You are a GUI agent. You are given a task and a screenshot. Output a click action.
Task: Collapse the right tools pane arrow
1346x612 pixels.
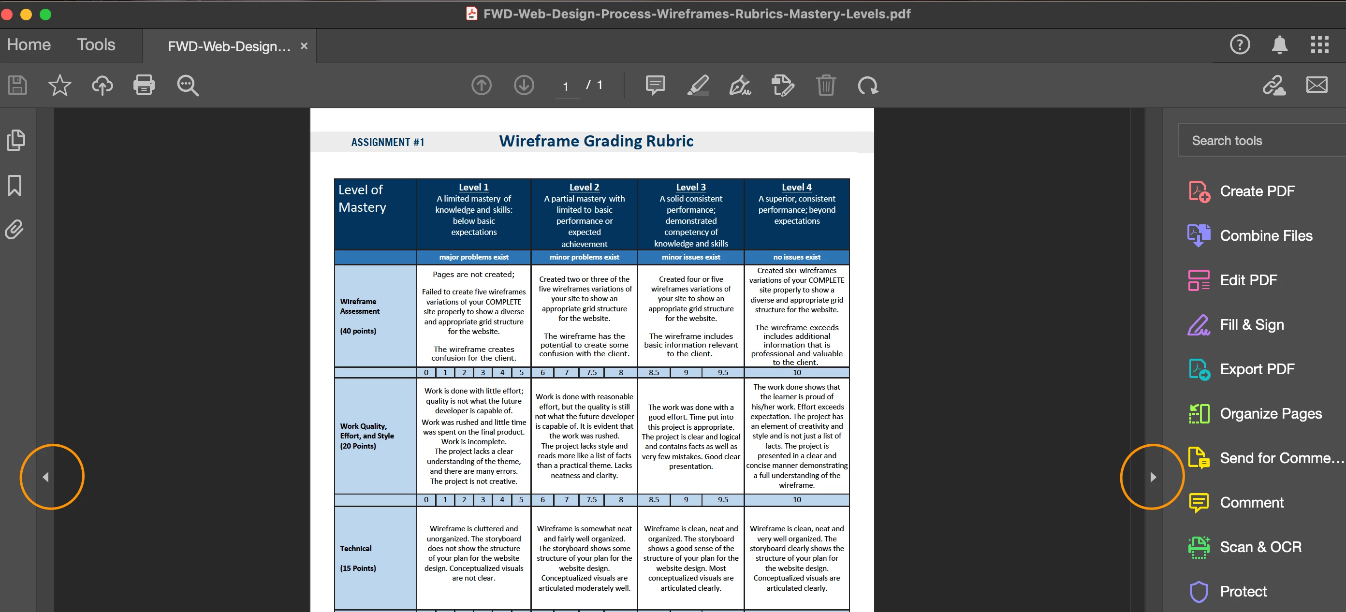click(x=1153, y=477)
